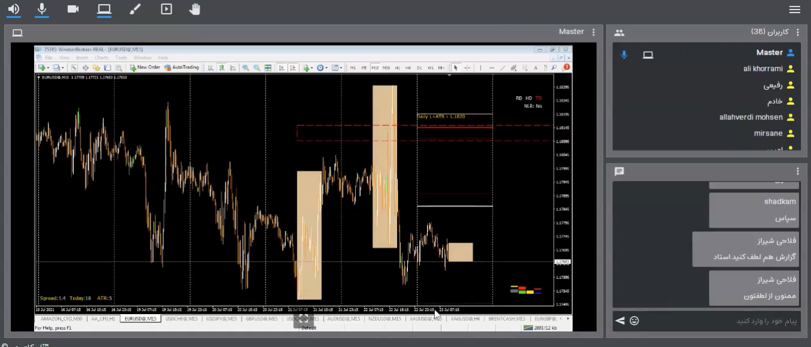The height and width of the screenshot is (347, 811).
Task: Mute the speaker audio in the top bar
Action: [13, 9]
